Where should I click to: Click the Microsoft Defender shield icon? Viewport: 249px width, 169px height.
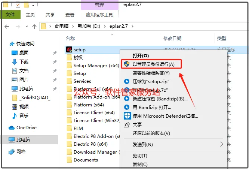[127, 116]
